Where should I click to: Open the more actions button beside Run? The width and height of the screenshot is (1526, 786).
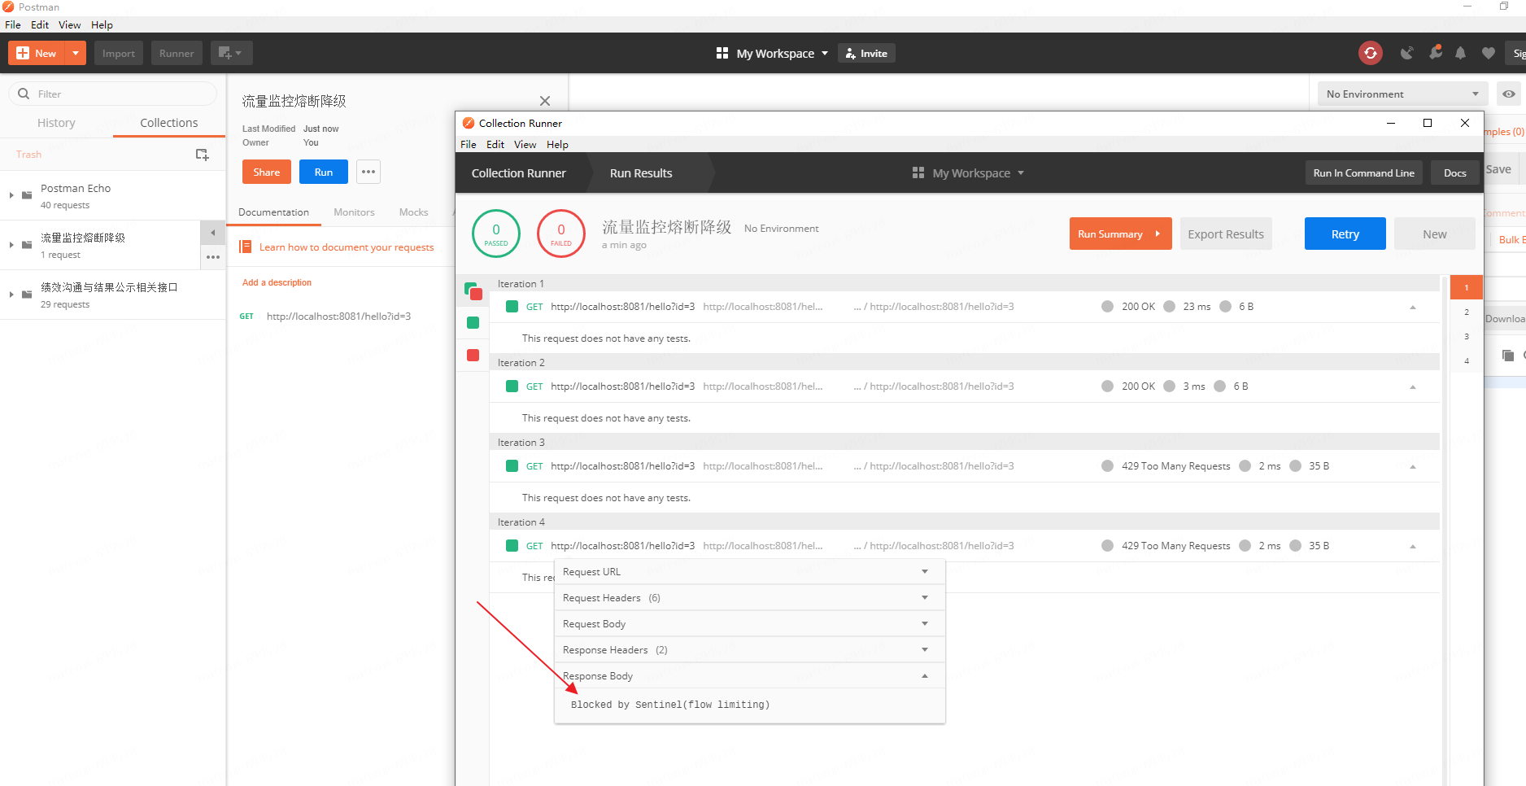click(x=368, y=172)
